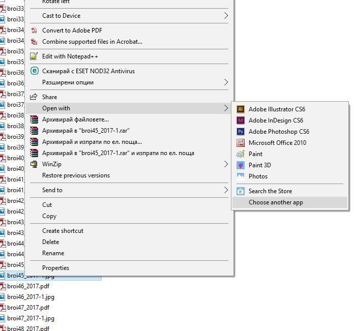The width and height of the screenshot is (354, 331).
Task: Select Combine supported files in Acrobat
Action: tap(130, 42)
